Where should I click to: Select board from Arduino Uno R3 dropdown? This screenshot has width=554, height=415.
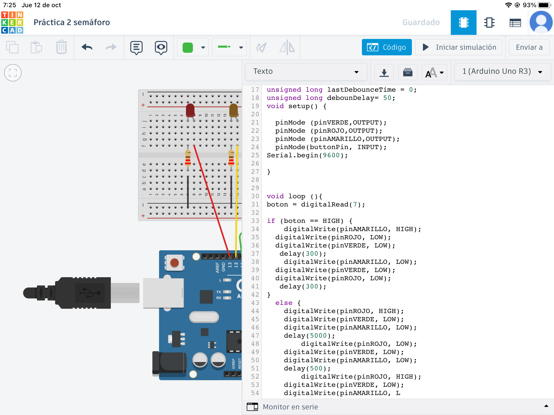[502, 71]
